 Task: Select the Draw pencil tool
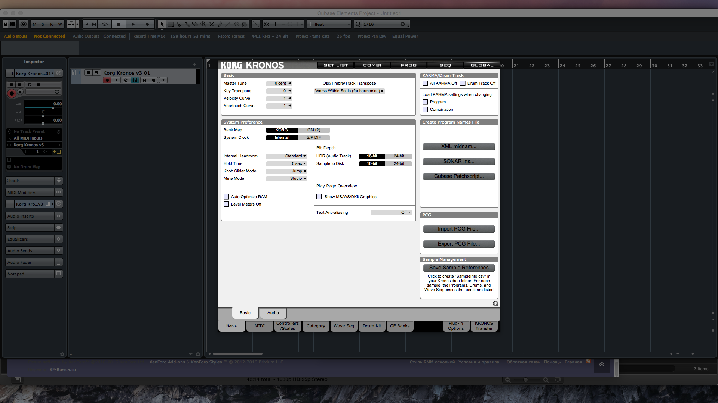220,24
